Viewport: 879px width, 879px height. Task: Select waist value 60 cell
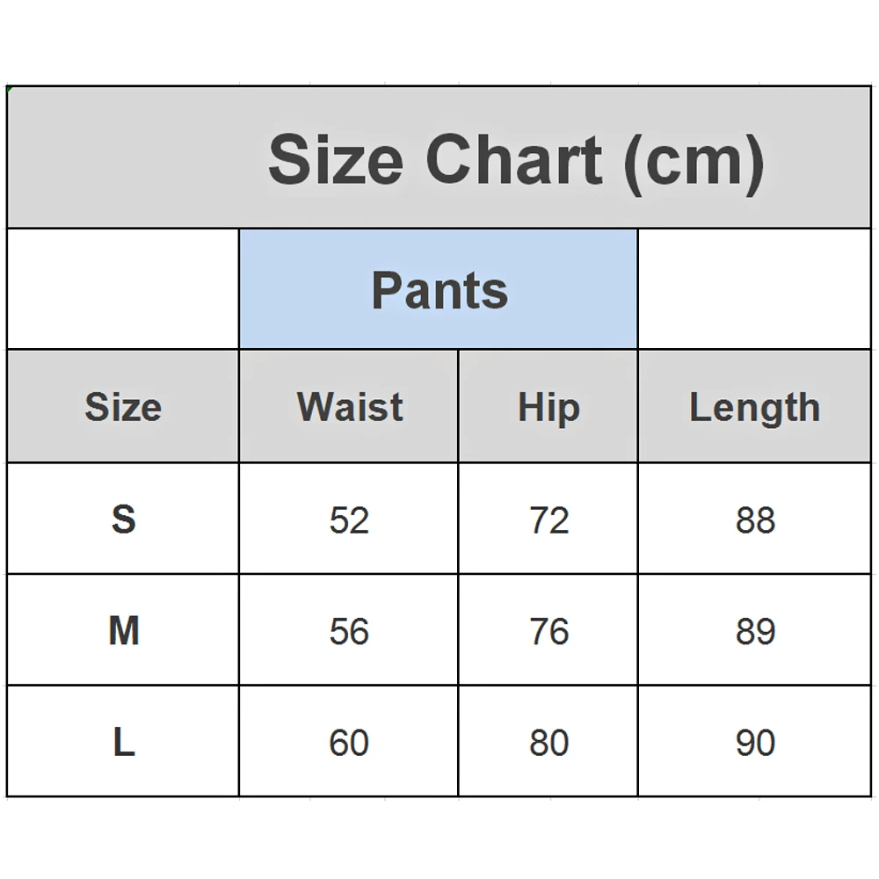(349, 742)
